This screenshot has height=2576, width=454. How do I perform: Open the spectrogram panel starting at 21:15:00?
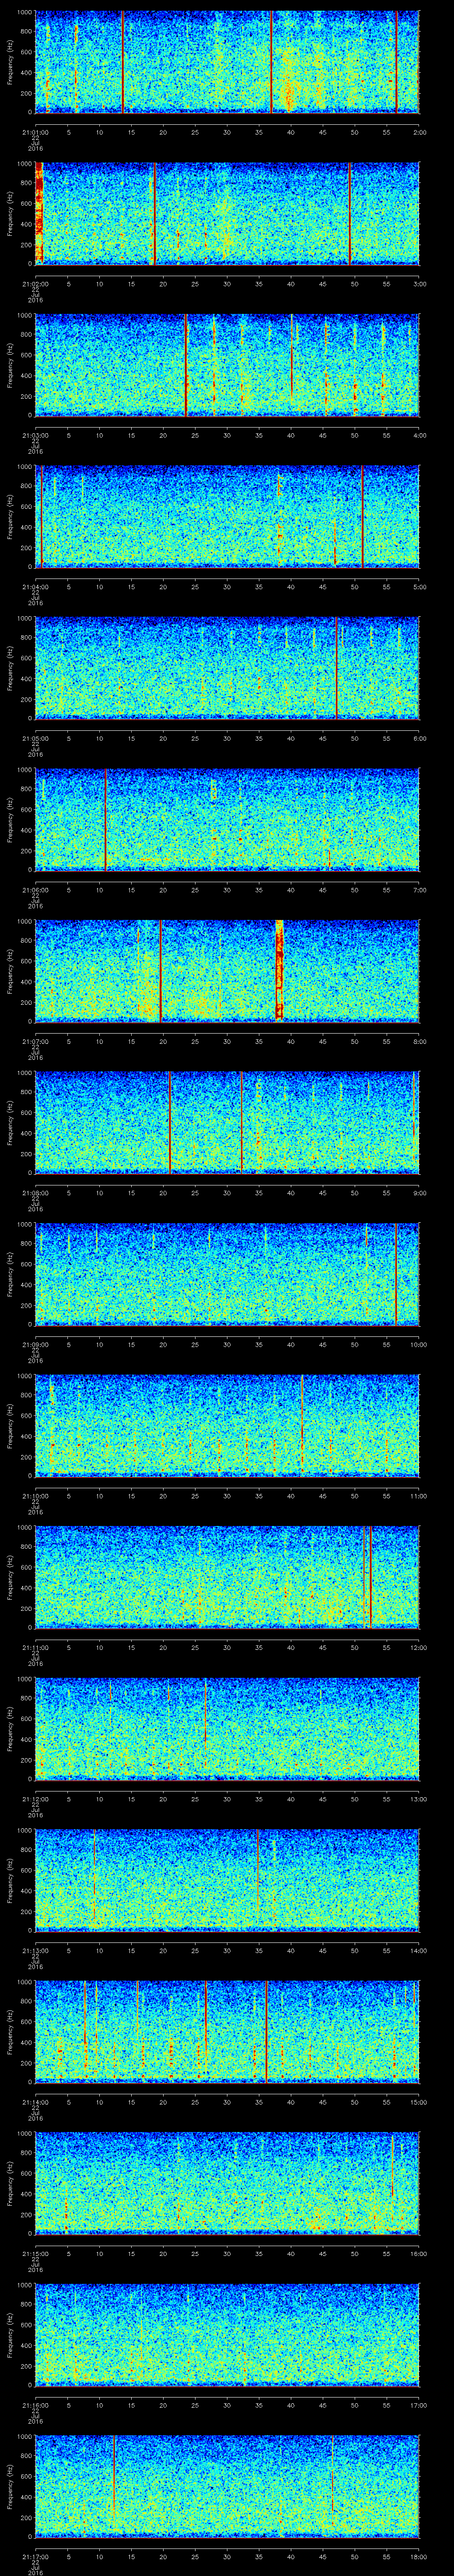click(227, 2183)
